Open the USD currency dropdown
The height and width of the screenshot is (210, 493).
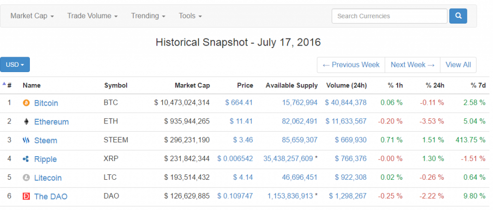[x=15, y=65]
